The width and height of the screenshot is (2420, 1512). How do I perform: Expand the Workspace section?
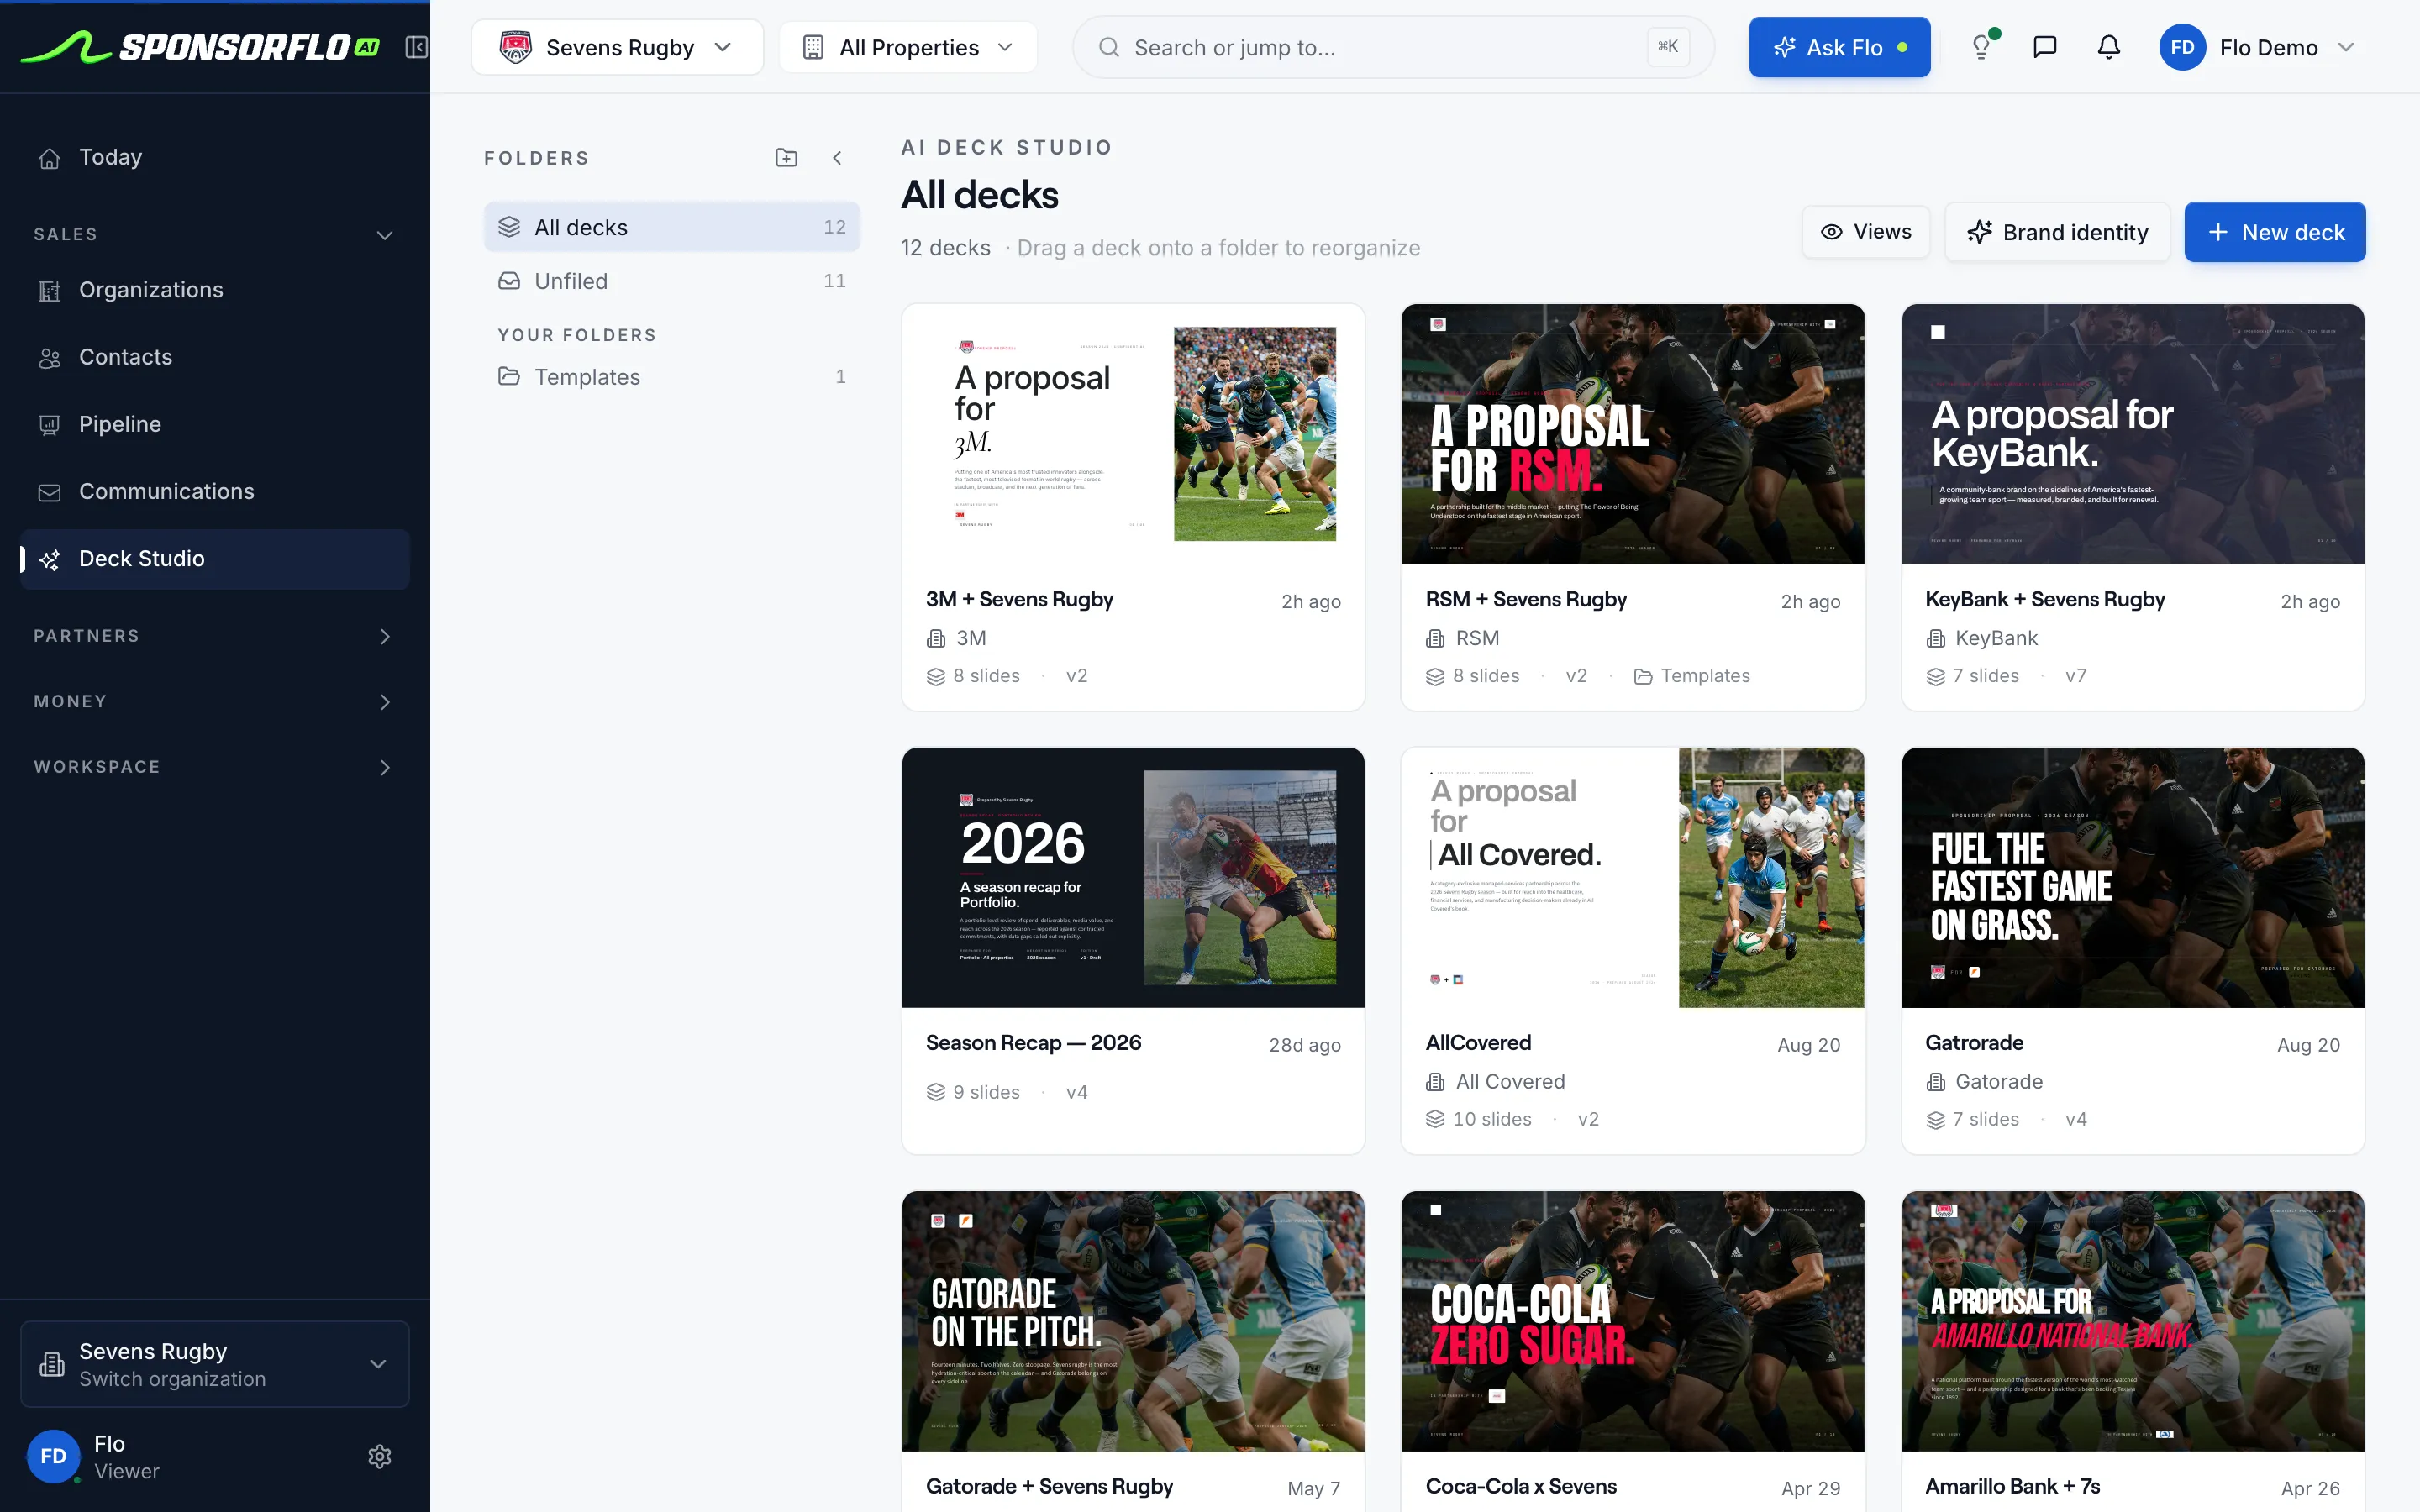215,767
